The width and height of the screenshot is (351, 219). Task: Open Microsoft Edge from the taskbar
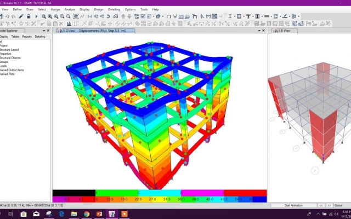pyautogui.click(x=61, y=214)
